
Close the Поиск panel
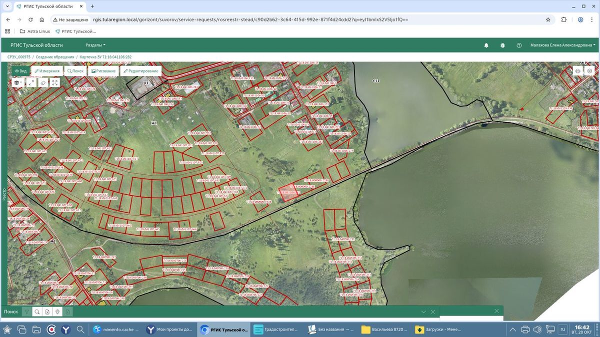(x=433, y=312)
